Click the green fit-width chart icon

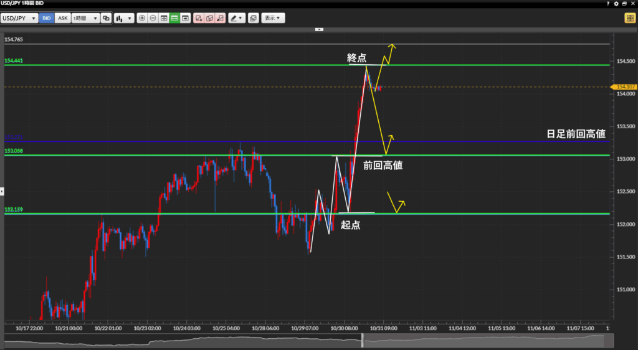pos(174,18)
